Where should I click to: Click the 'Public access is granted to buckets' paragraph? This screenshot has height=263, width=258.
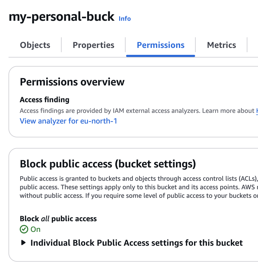[139, 187]
